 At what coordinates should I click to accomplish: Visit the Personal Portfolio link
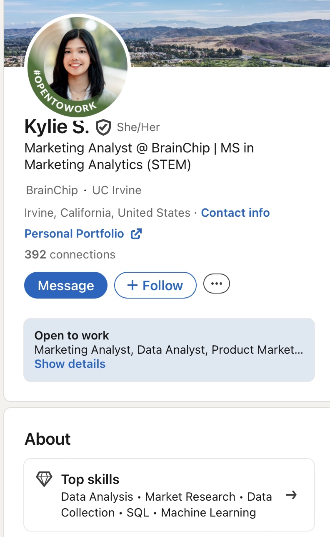click(74, 234)
